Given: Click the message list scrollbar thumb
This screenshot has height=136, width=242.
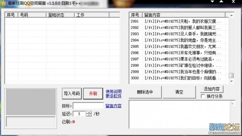Looking at the screenshot, I should pyautogui.click(x=231, y=75).
